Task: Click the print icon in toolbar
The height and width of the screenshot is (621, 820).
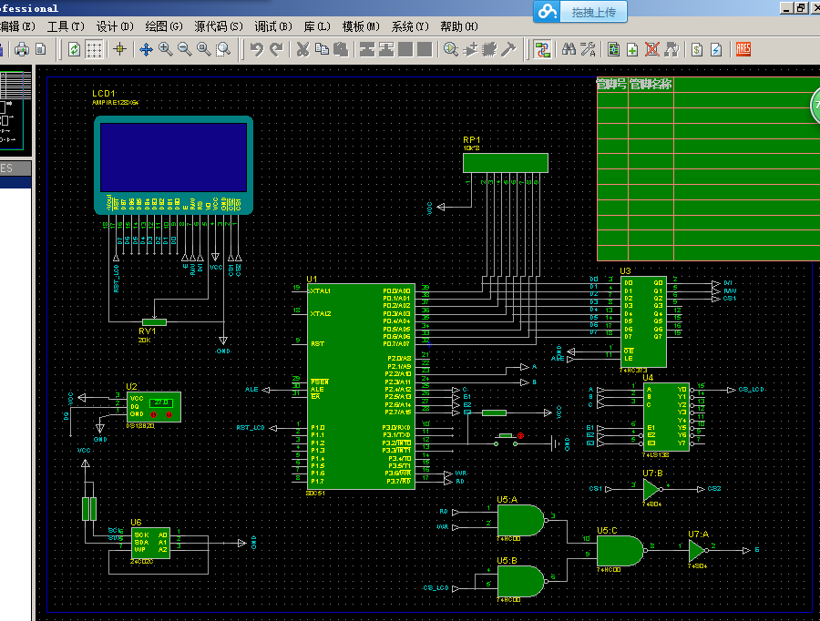Action: point(22,50)
